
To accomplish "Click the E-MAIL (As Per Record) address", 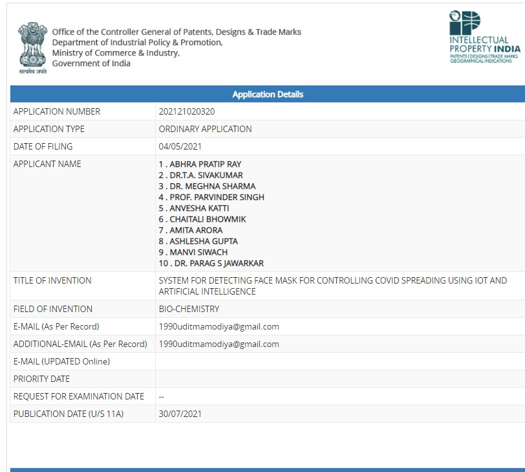I will pos(219,326).
